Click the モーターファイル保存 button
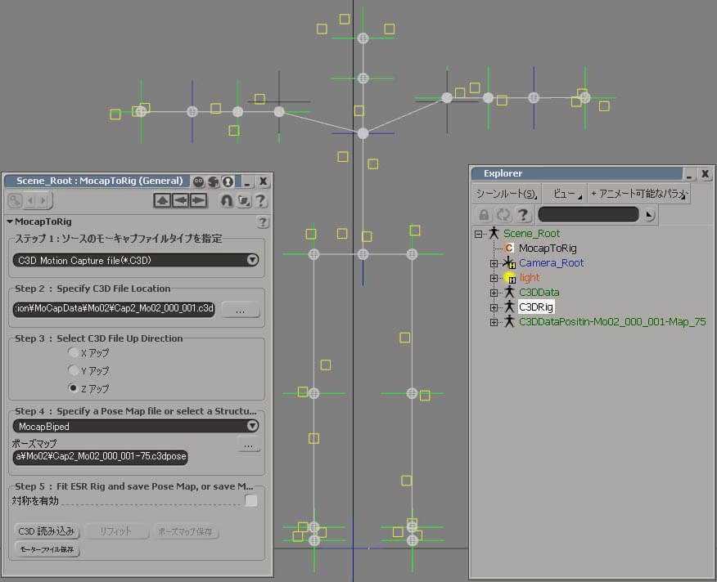This screenshot has height=582, width=717. click(47, 550)
